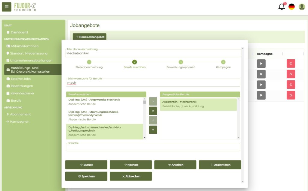Go to step 1 Stellenbeschreibung

(x=89, y=62)
